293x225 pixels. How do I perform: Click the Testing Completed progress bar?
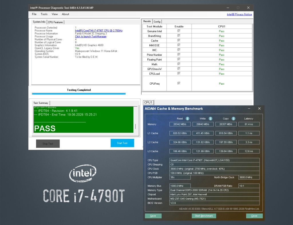tap(79, 94)
